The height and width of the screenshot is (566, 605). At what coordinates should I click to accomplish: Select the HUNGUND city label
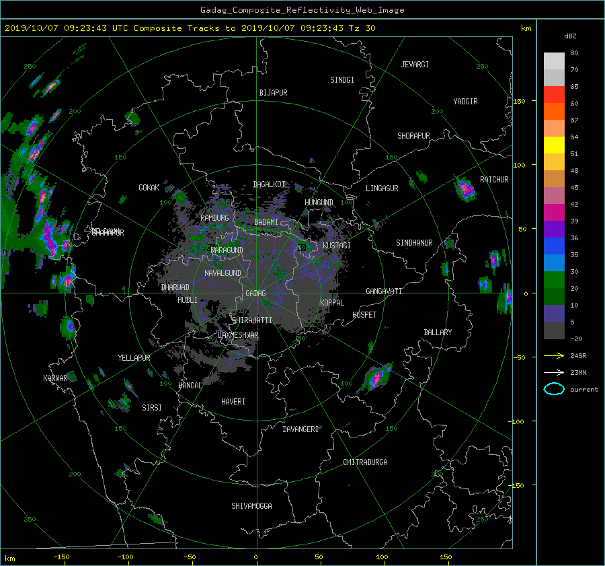click(x=319, y=203)
